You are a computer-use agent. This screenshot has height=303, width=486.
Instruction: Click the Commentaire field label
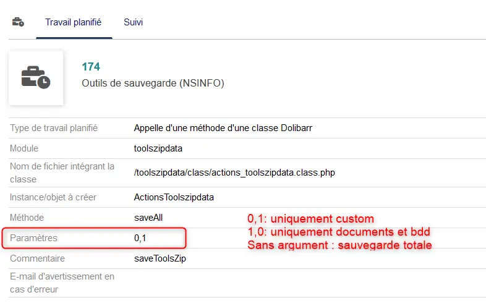37,258
